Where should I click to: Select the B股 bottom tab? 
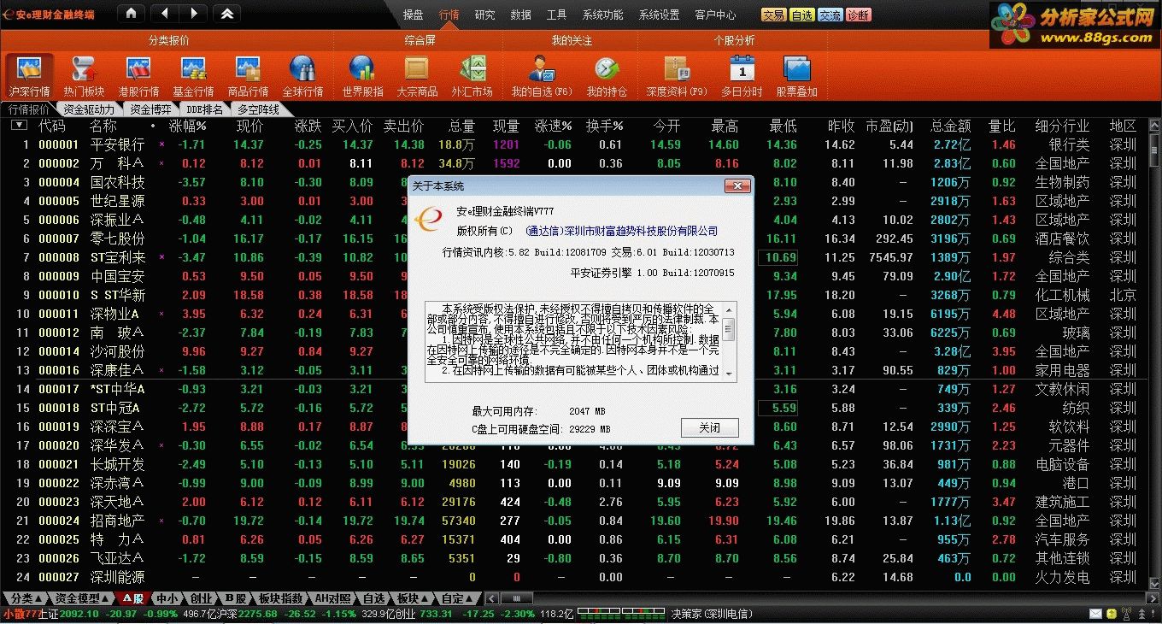(235, 598)
